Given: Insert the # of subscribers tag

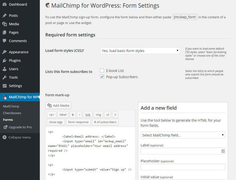Looking at the screenshot, I should [105, 122].
